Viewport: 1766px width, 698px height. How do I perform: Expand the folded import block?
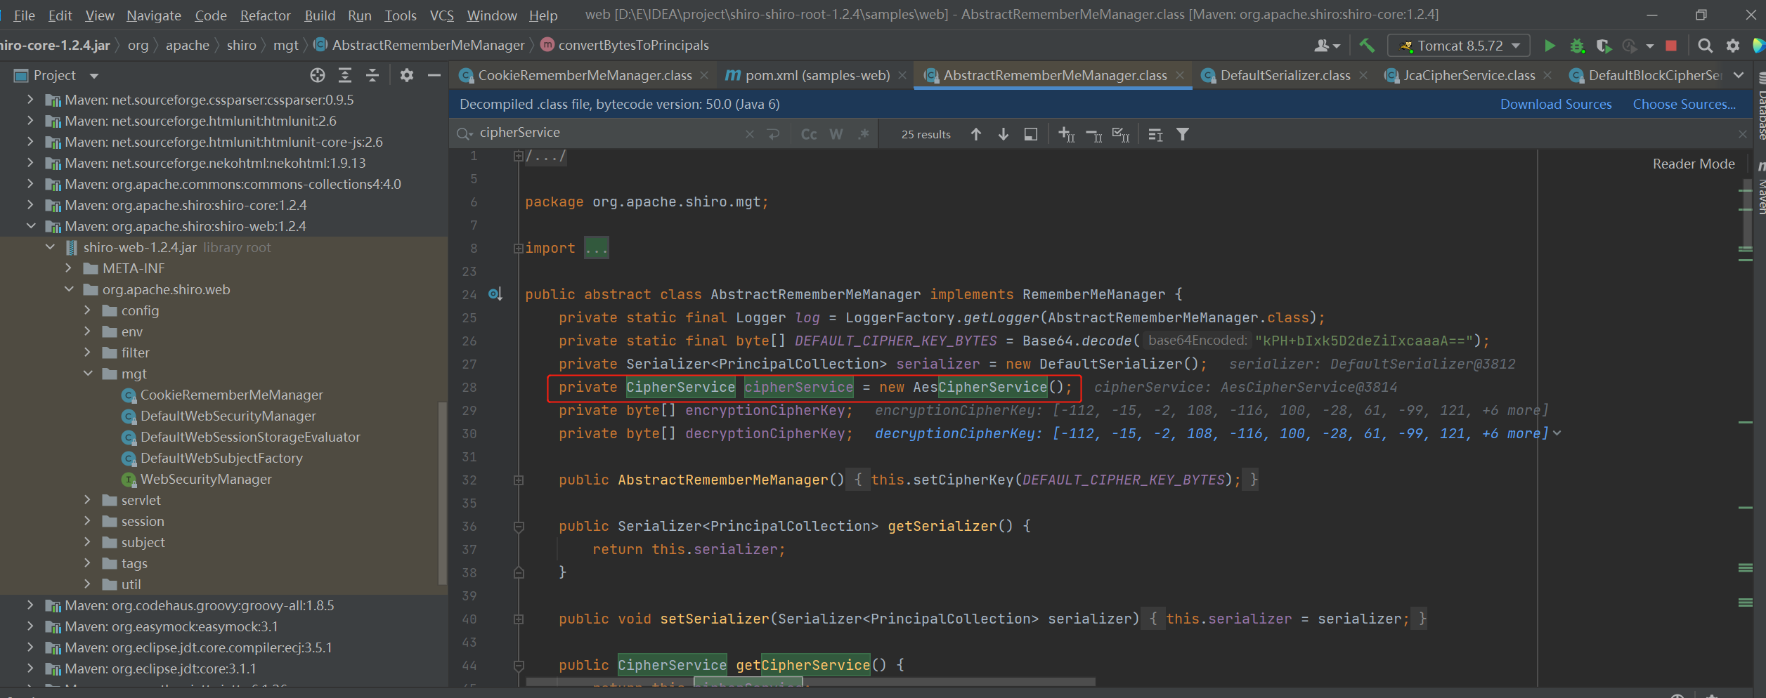[x=519, y=248]
